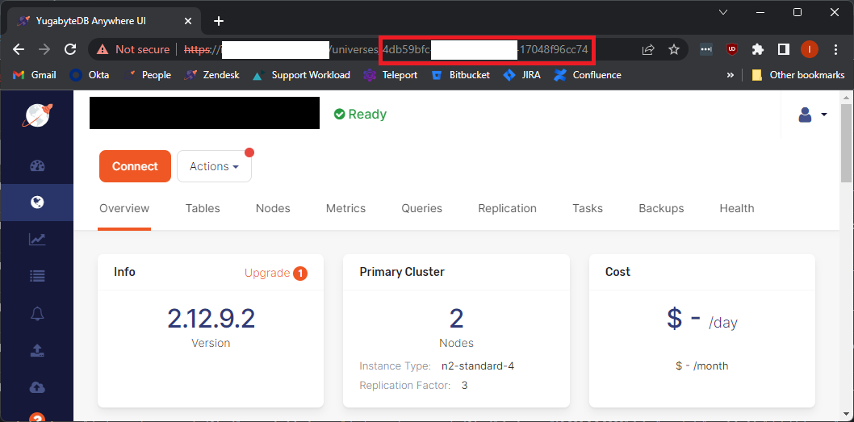Open the Gmail bookmark

click(35, 75)
